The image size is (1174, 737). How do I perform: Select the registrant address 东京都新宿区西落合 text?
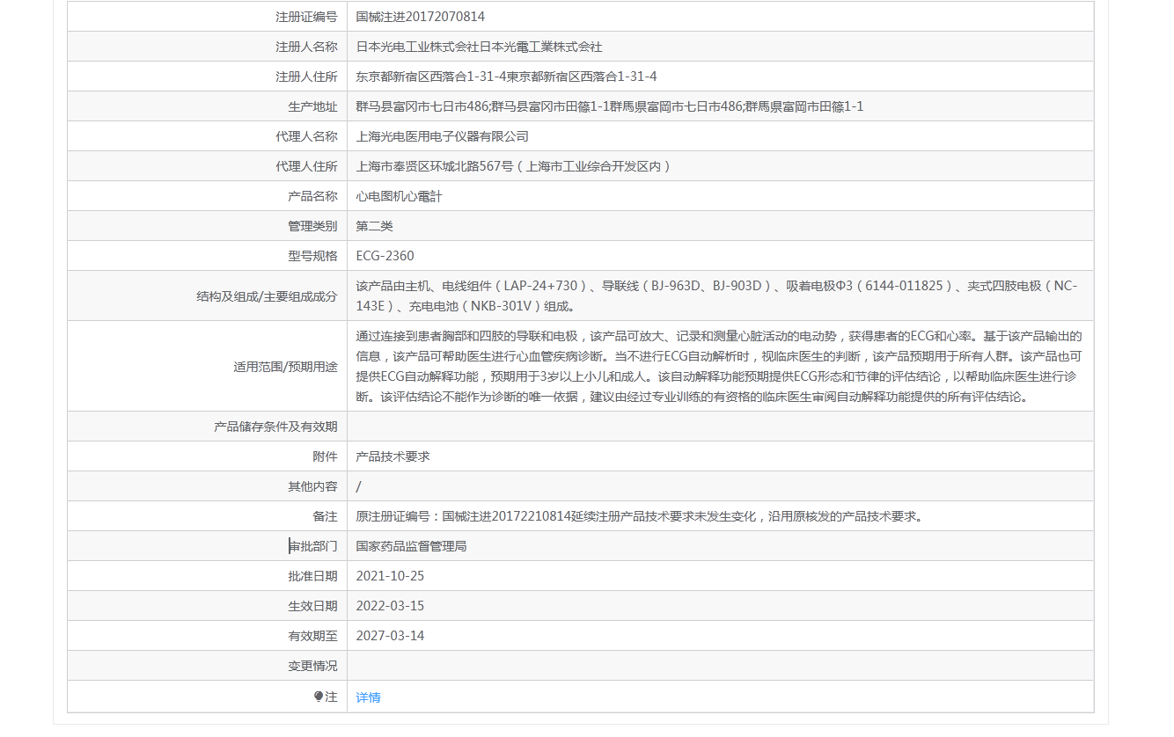(x=411, y=77)
